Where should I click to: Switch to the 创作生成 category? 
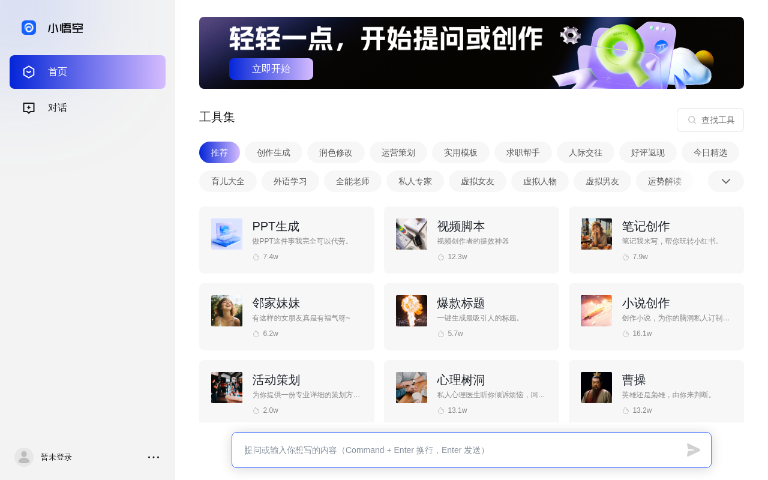(274, 152)
